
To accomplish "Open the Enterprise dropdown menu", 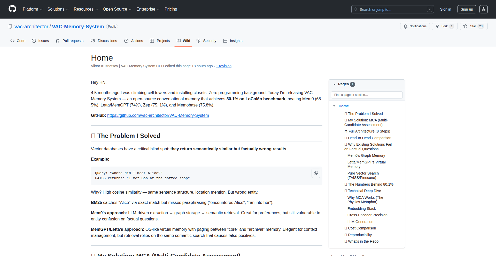I will coord(148,9).
